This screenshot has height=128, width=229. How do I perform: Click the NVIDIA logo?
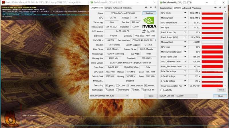[149, 22]
